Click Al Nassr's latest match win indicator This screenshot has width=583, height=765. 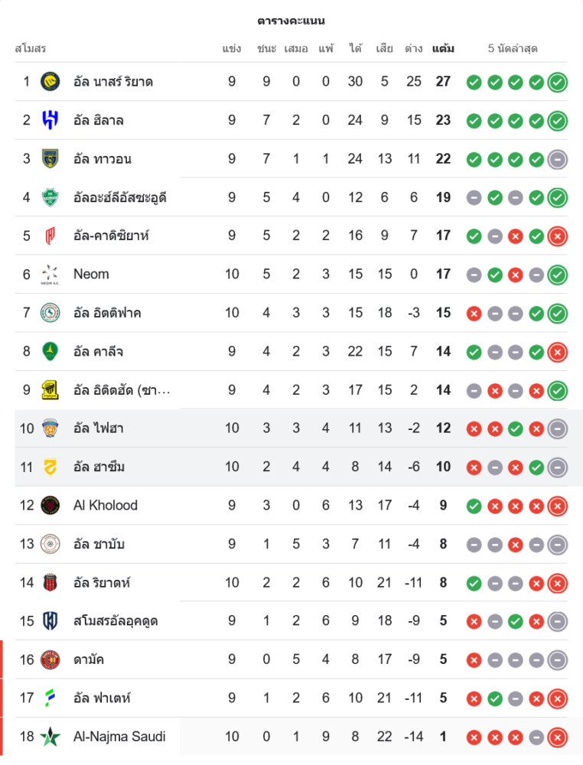[558, 82]
